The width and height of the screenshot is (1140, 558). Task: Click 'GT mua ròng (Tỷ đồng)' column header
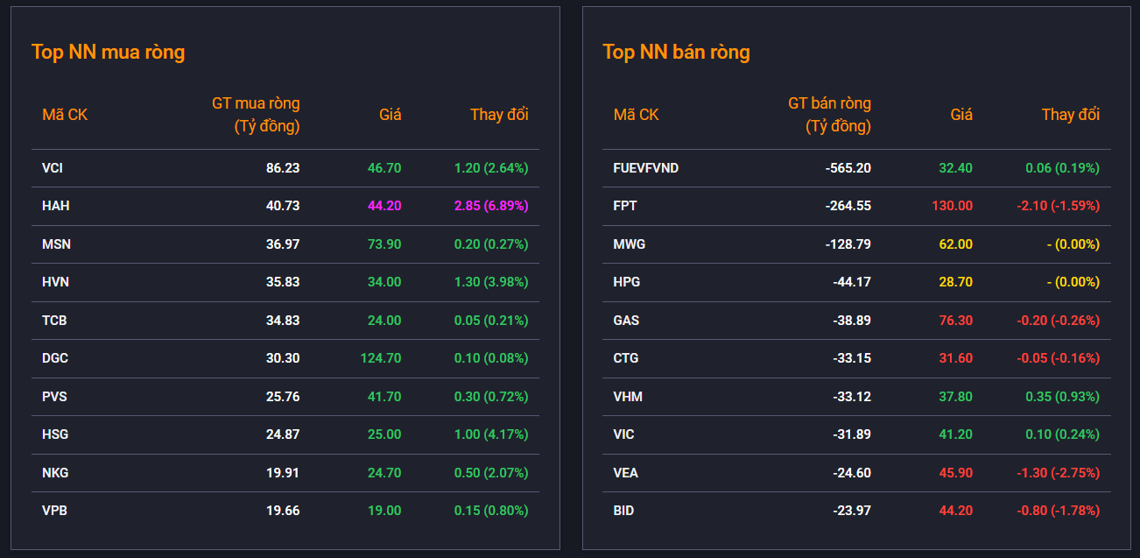(256, 115)
